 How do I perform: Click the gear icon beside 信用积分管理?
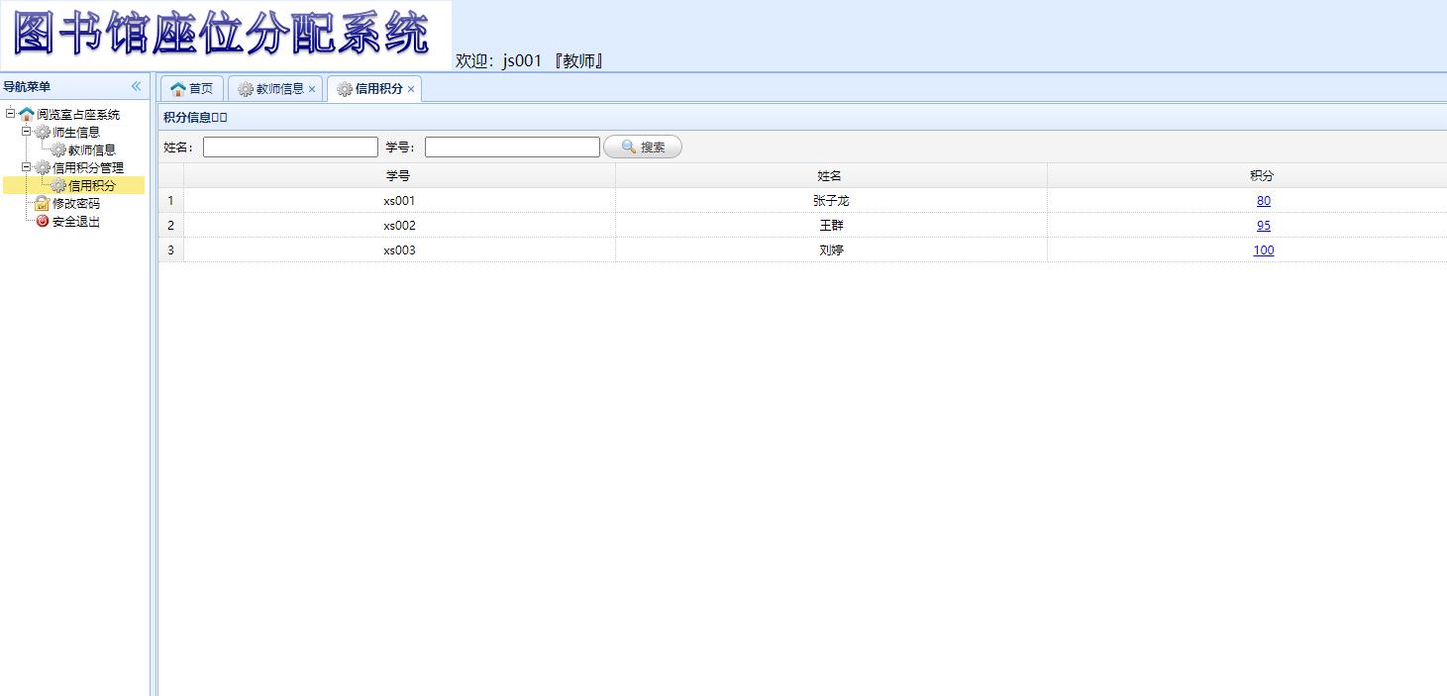(x=43, y=167)
